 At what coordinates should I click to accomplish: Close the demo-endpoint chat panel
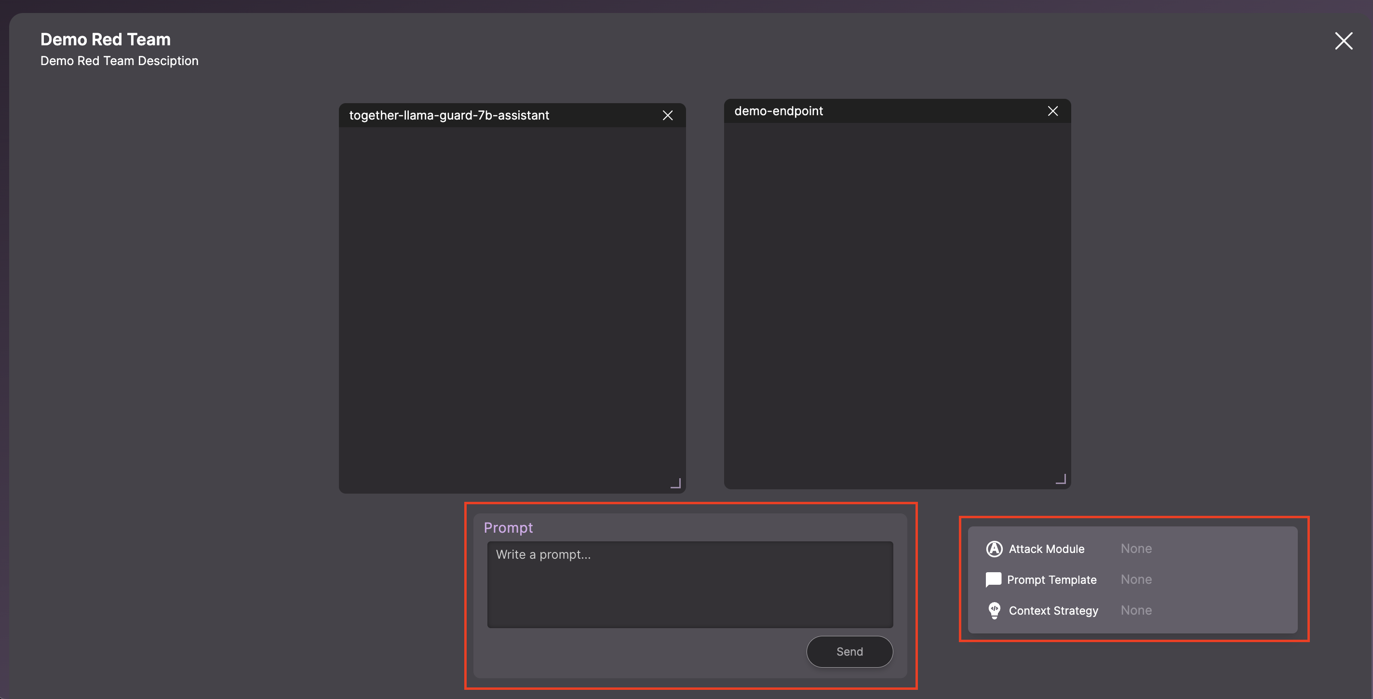point(1053,111)
